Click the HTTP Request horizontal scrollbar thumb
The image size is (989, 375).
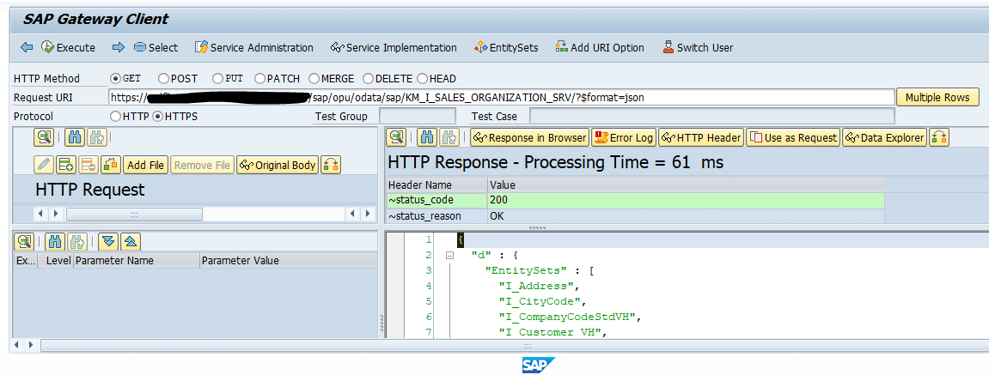point(134,214)
